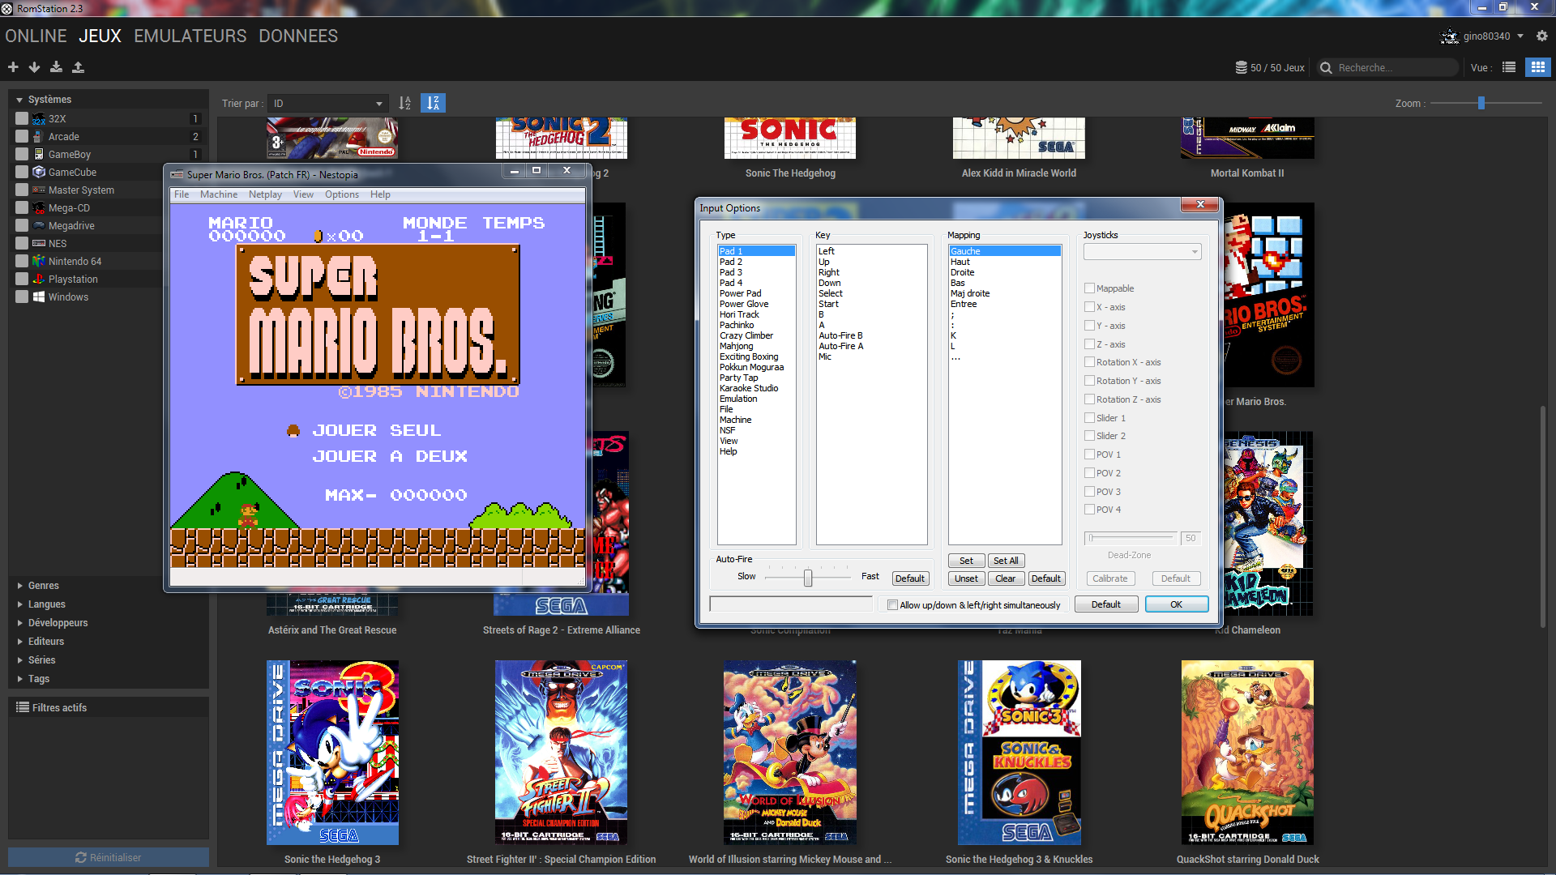Open settings gear icon top right
This screenshot has width=1556, height=875.
(1541, 36)
